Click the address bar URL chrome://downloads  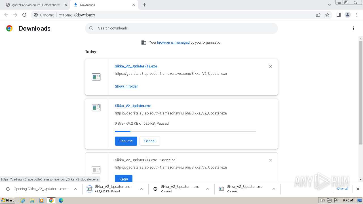pos(77,15)
